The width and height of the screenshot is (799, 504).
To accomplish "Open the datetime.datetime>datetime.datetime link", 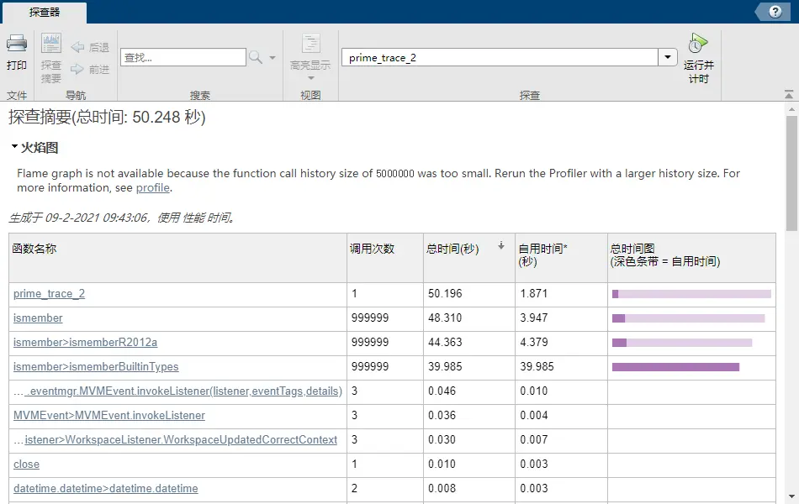I will [105, 489].
